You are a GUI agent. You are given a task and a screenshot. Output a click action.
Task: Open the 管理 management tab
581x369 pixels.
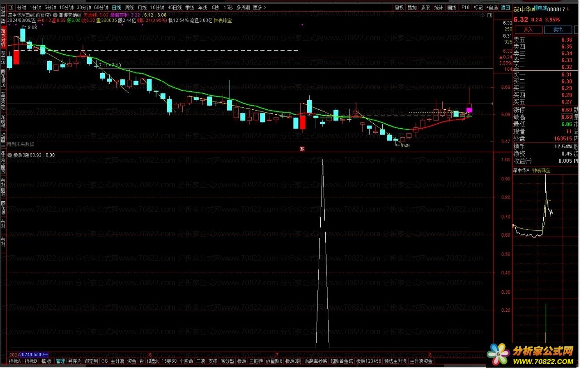60,361
